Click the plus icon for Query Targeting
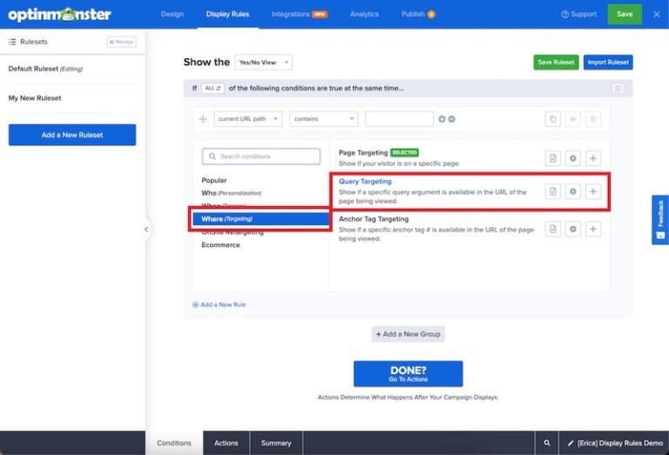The image size is (669, 455). [593, 191]
